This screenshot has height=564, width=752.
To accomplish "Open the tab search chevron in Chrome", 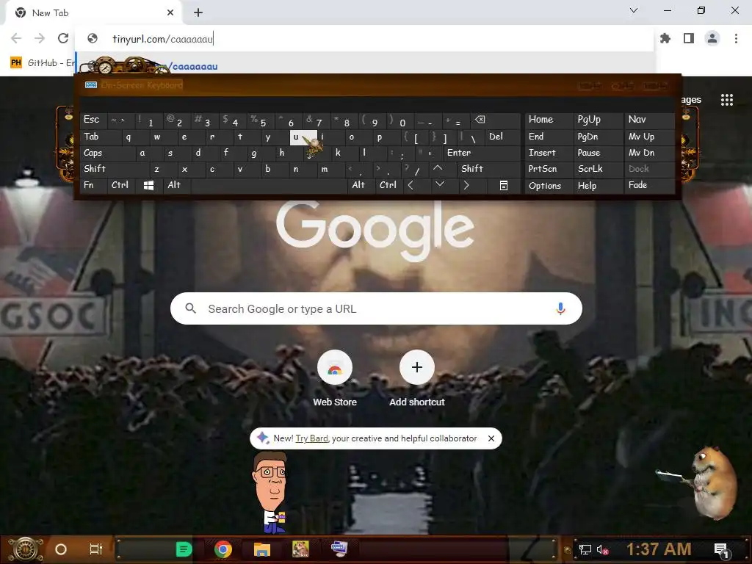I will point(634,10).
